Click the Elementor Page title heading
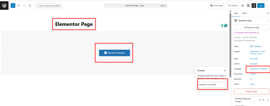 click(74, 24)
